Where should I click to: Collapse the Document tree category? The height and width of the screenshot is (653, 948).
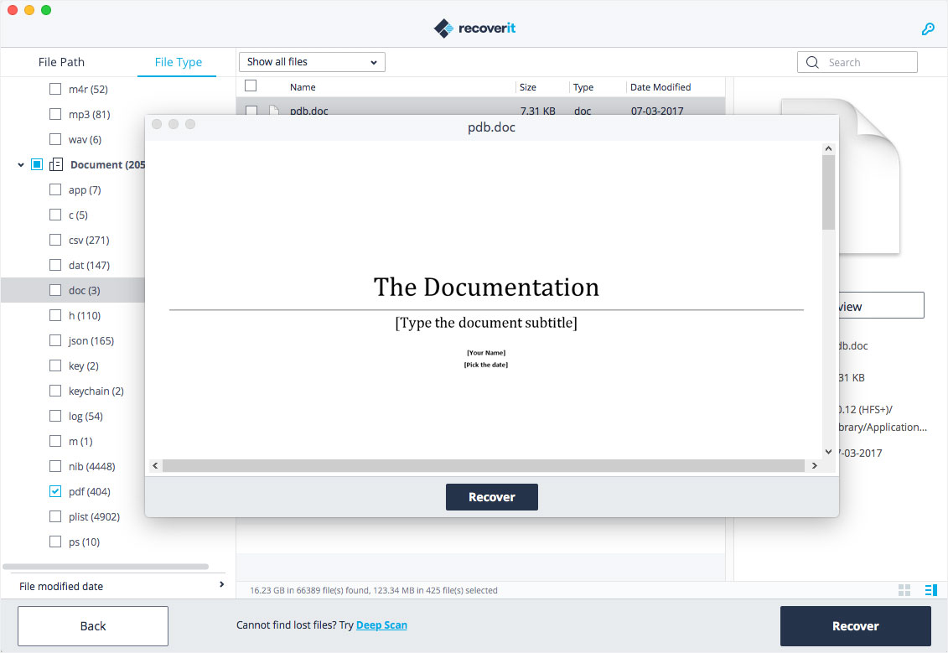(x=21, y=164)
